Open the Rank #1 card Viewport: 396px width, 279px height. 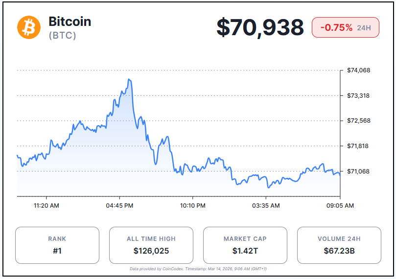57,245
